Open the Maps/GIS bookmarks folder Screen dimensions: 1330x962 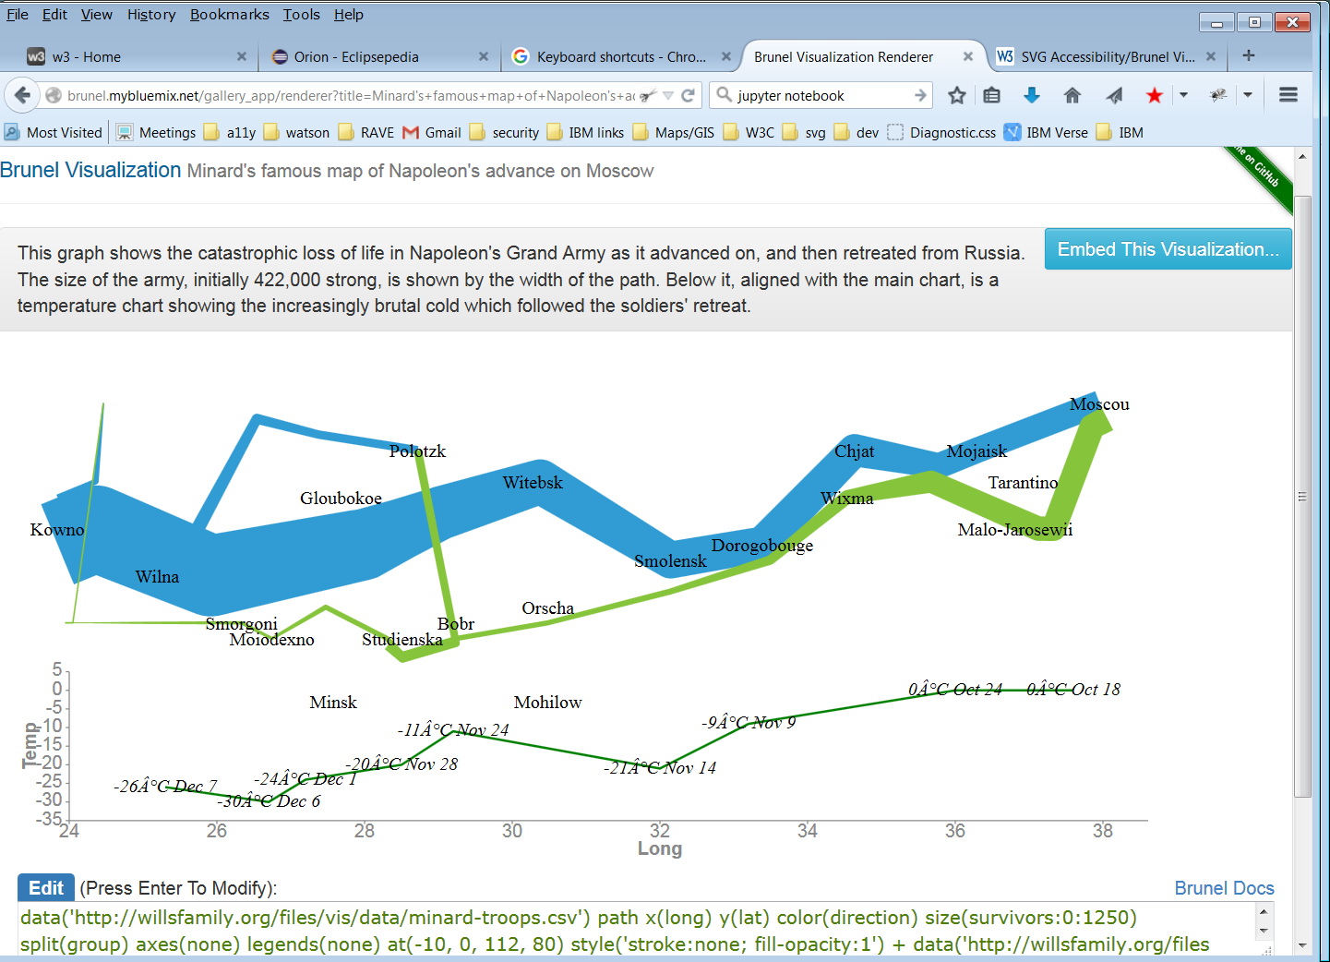click(684, 133)
